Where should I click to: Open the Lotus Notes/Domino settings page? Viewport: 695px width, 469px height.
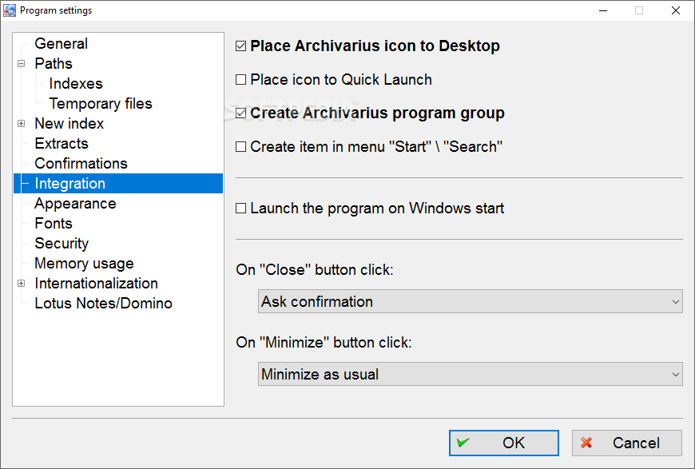tap(103, 303)
